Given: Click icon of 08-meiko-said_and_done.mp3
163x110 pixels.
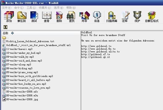Looking at the screenshot, I should [4, 61].
